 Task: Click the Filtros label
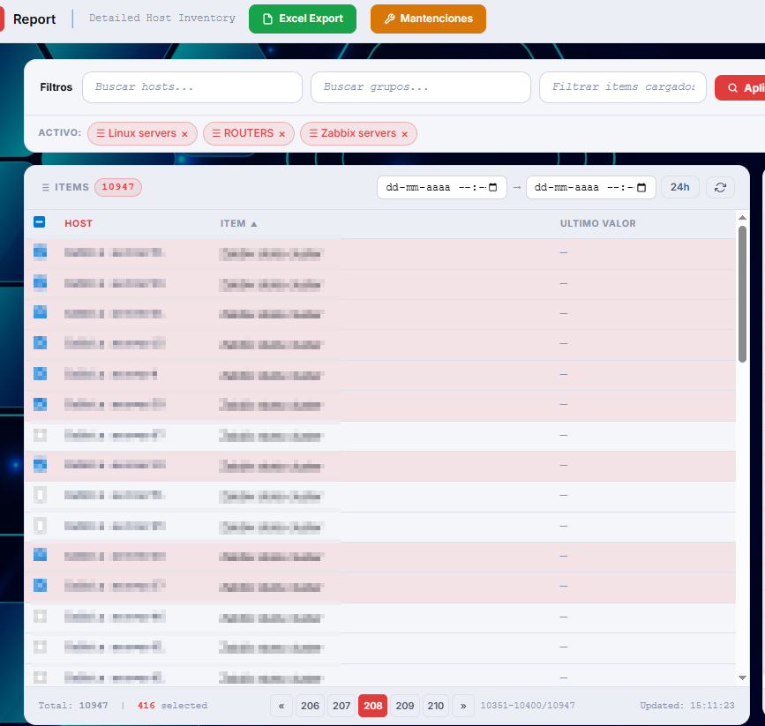tap(56, 86)
